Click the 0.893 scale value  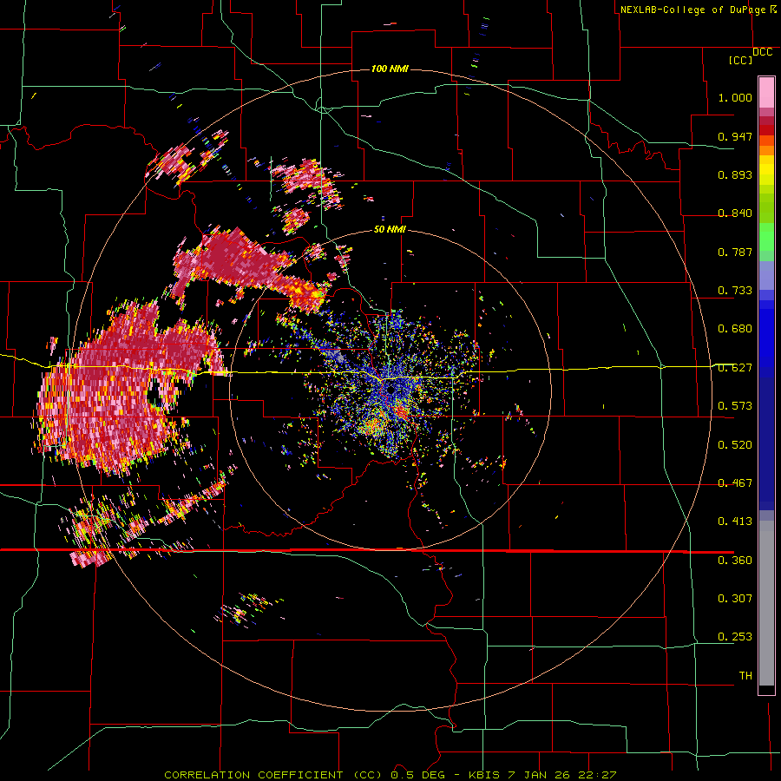[735, 174]
